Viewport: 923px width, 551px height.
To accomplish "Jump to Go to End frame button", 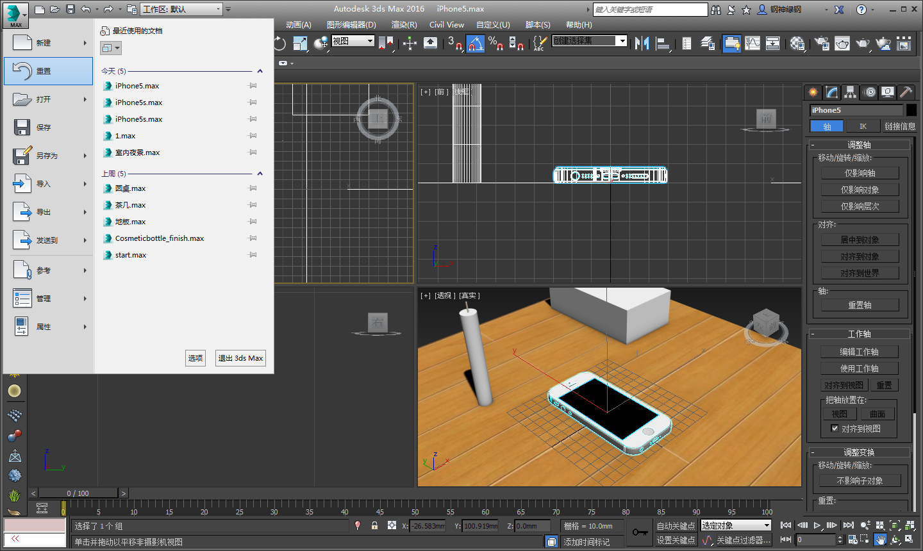I will tap(848, 525).
